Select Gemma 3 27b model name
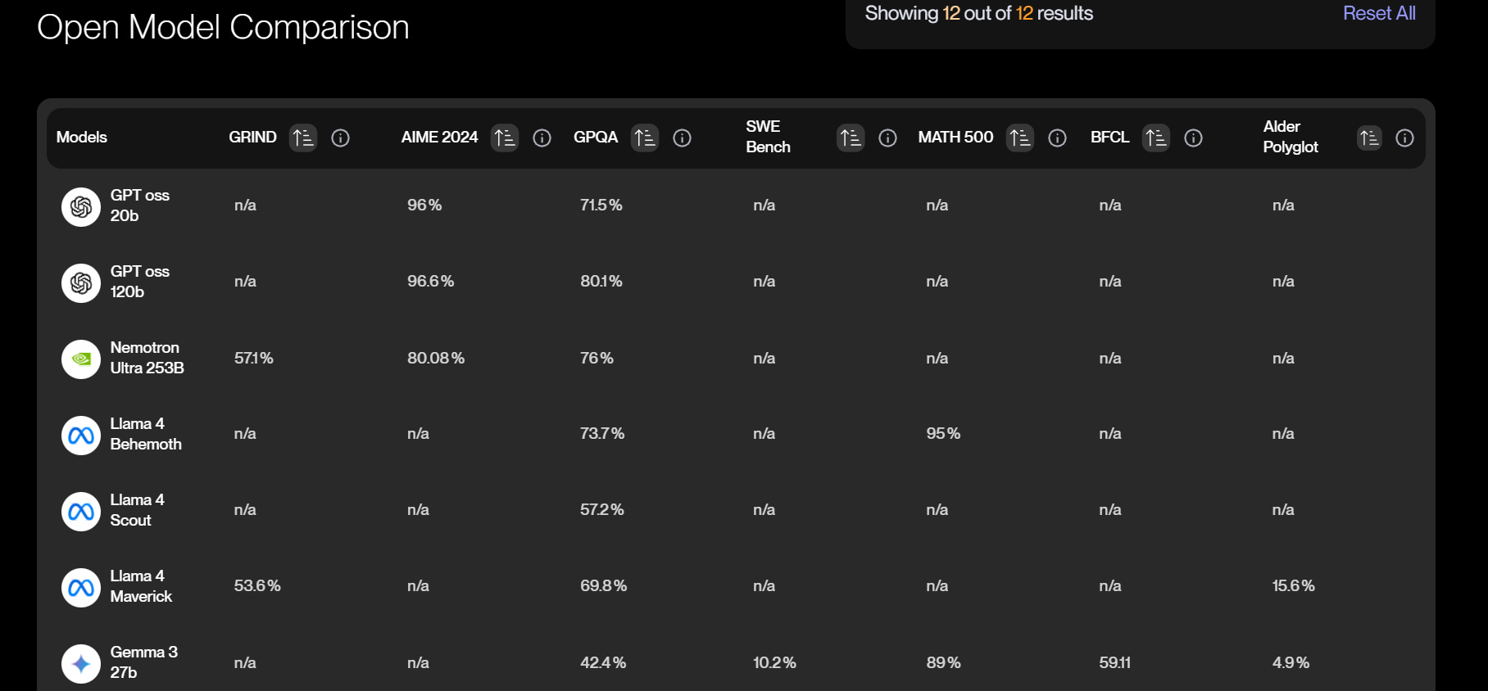This screenshot has width=1488, height=691. pos(144,662)
